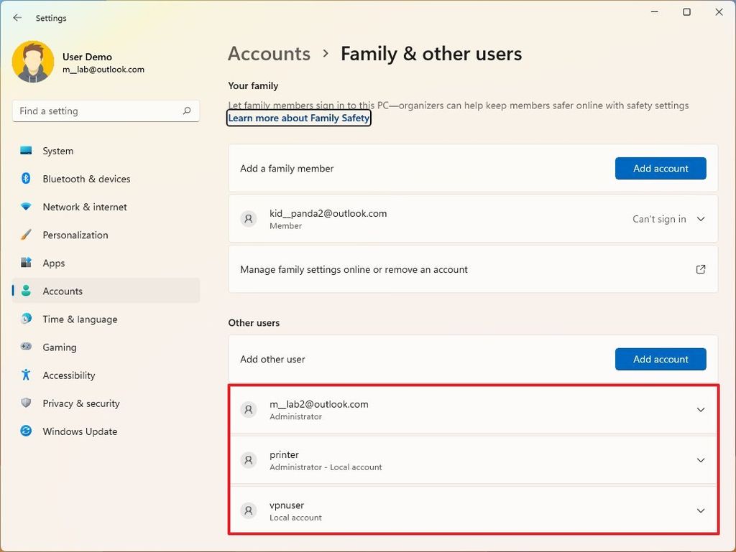
Task: Expand the m__lab2@outlook.com account entry
Action: pos(700,409)
